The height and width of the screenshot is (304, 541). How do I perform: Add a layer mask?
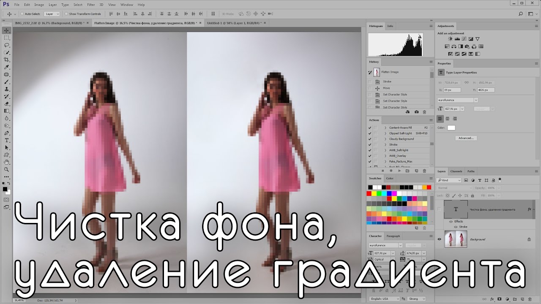coord(500,299)
